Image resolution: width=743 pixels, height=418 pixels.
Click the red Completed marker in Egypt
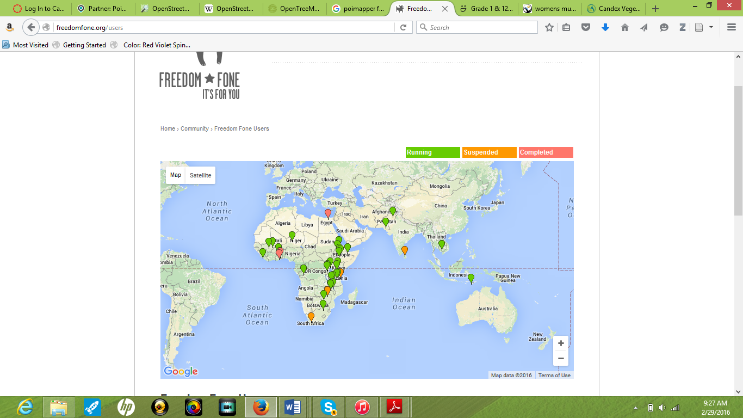coord(327,213)
